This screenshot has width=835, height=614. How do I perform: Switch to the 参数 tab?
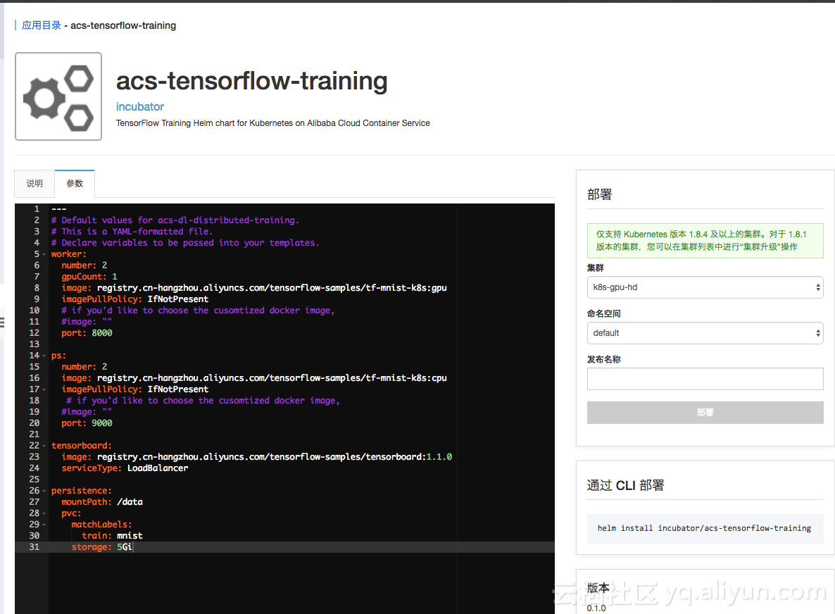pos(75,184)
